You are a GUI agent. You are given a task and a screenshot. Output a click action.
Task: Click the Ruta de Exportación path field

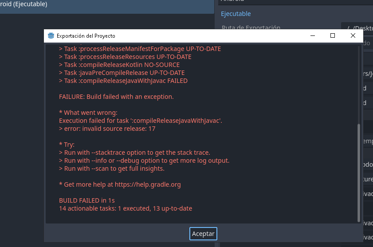tap(357, 28)
